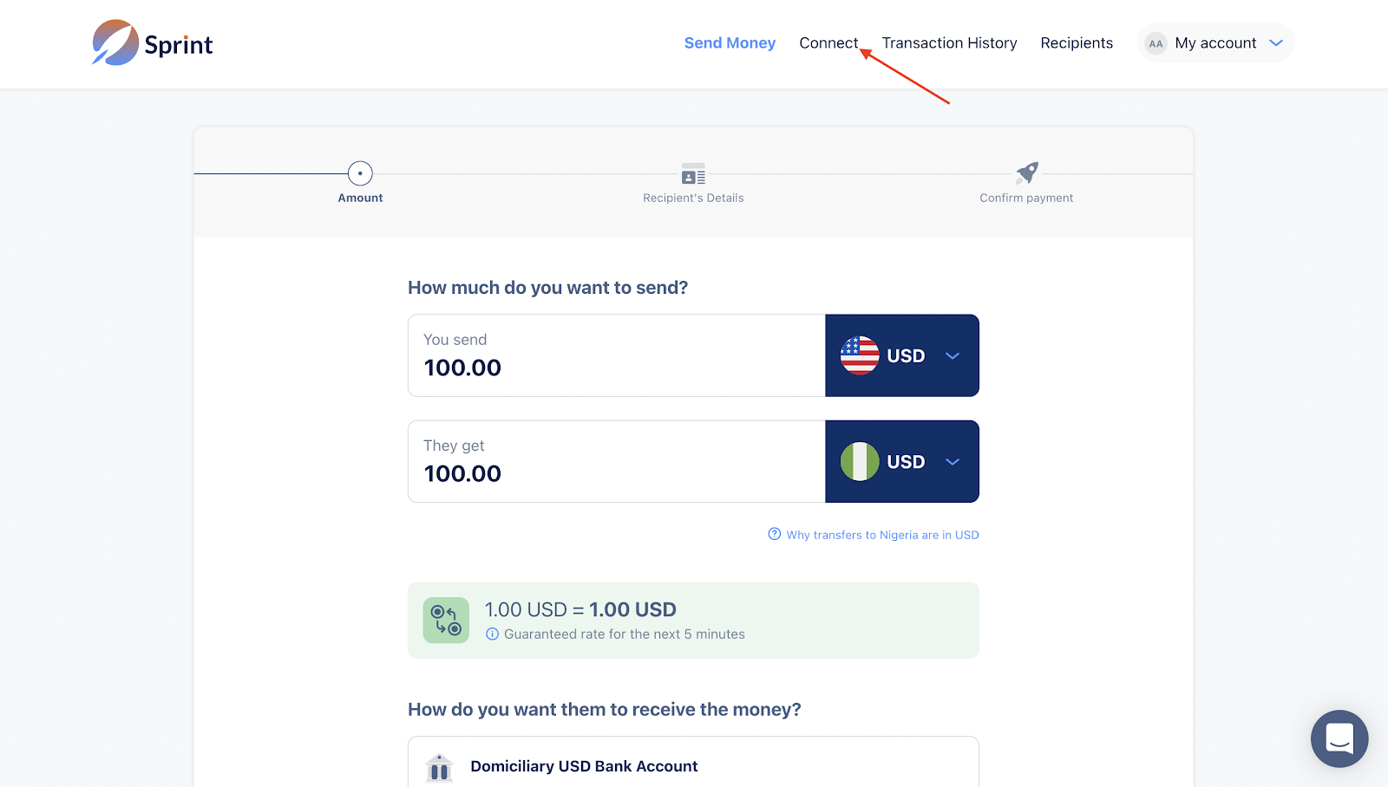Click the Sprint logo
The image size is (1388, 787).
pos(153,43)
